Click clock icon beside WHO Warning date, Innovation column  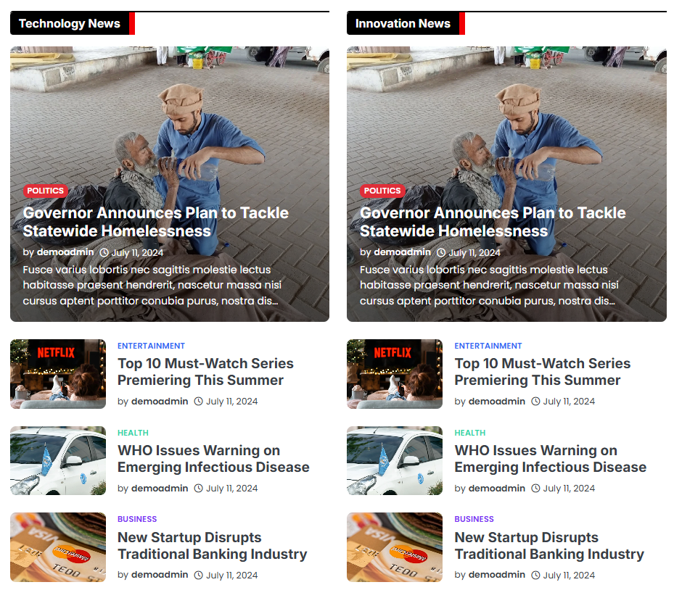(x=535, y=488)
